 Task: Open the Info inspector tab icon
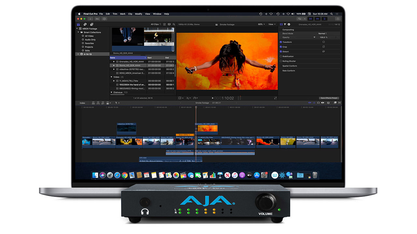(289, 24)
